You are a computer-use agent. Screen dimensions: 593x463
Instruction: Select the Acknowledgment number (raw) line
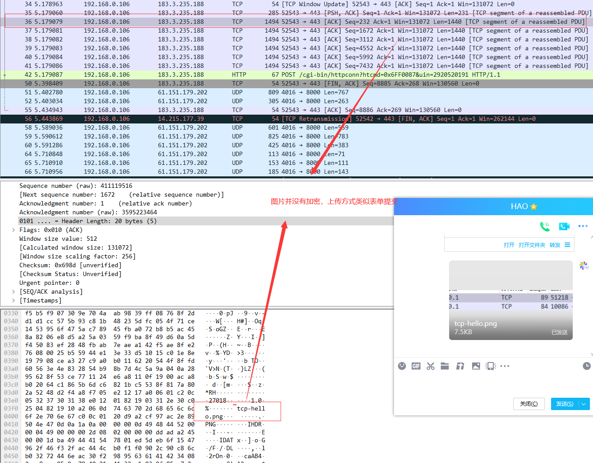(88, 212)
